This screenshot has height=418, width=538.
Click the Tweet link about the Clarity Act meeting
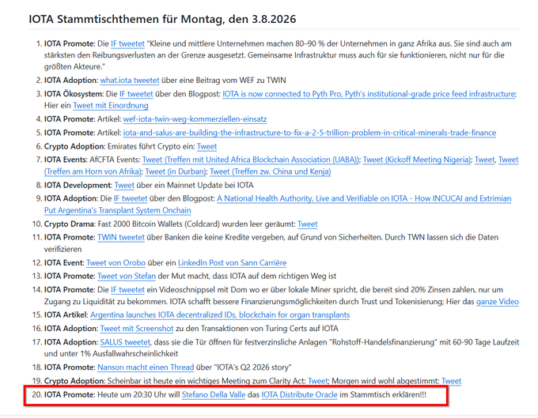[x=318, y=381]
